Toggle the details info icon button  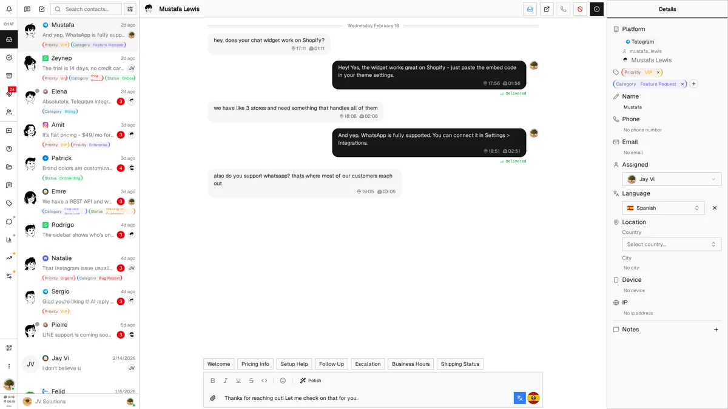(597, 9)
